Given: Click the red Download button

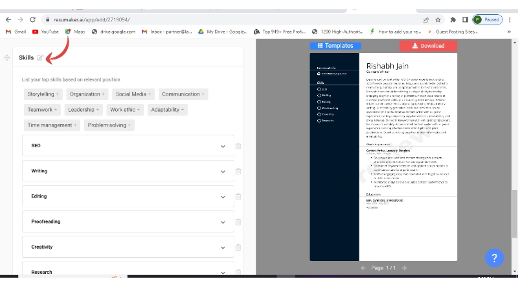Looking at the screenshot, I should point(428,46).
